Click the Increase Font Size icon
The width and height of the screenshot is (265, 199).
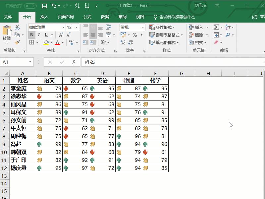pos(61,35)
